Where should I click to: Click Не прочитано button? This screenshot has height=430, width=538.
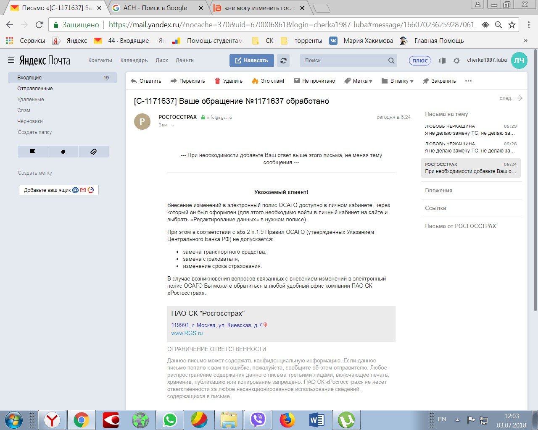pos(314,81)
